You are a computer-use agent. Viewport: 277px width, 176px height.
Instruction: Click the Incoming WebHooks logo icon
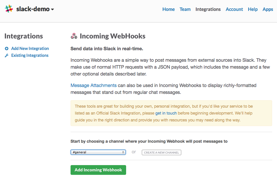[x=74, y=36]
